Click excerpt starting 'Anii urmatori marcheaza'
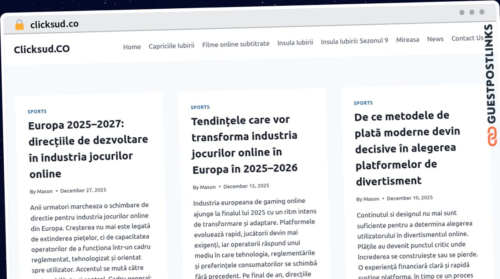Viewport: 500px width, 279px height. point(91,240)
